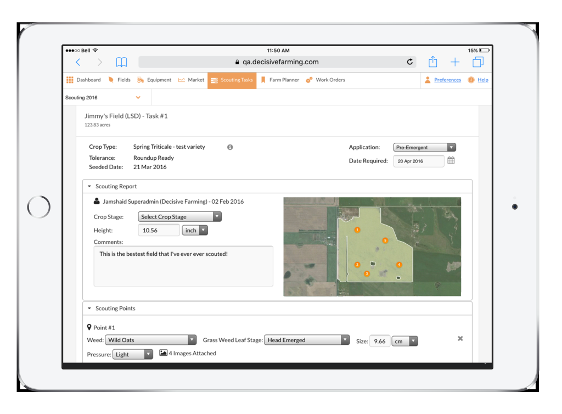Click scouting point marker 5 on map

coord(385,240)
